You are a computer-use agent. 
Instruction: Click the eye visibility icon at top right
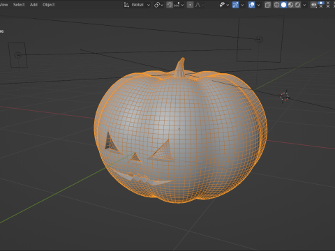click(313, 5)
